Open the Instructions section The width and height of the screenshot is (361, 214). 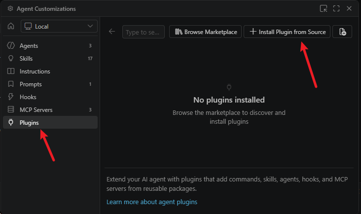50,71
